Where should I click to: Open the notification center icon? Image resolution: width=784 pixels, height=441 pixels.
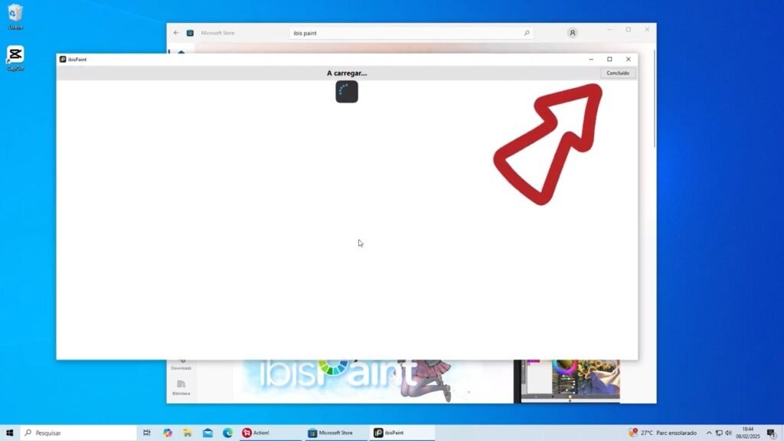click(x=772, y=433)
